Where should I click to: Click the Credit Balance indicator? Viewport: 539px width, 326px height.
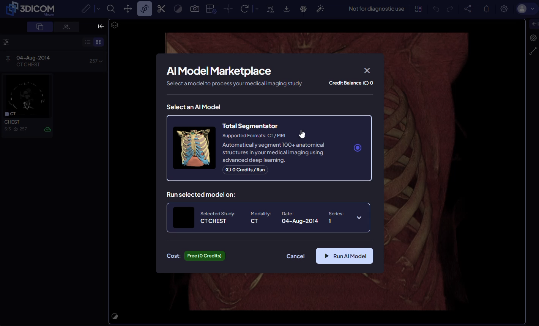point(351,83)
